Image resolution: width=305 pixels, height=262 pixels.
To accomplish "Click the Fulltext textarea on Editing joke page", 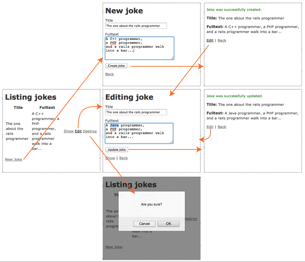I will tap(139, 133).
